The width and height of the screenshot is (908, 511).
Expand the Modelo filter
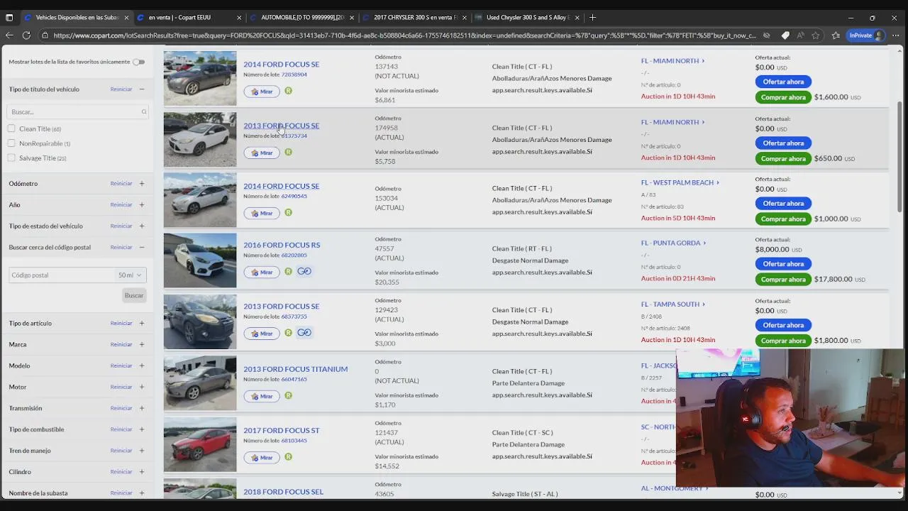[142, 366]
